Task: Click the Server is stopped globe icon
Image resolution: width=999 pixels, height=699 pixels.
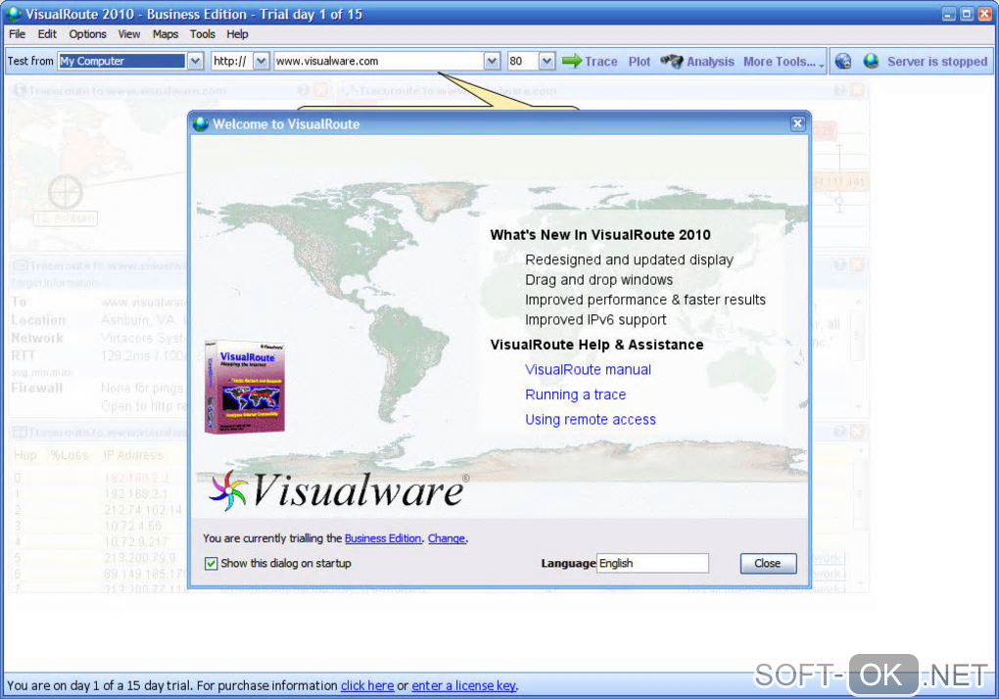Action: pos(871,61)
